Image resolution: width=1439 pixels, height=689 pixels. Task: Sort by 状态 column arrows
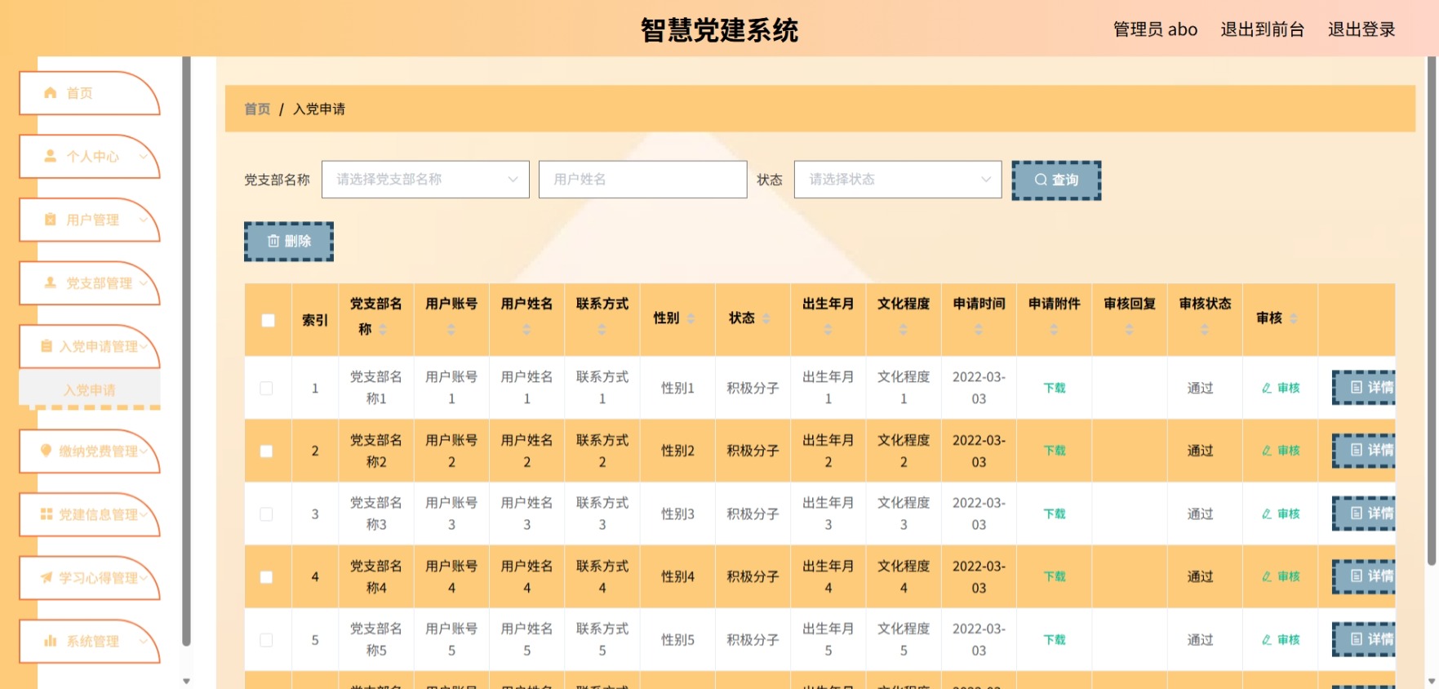[766, 318]
